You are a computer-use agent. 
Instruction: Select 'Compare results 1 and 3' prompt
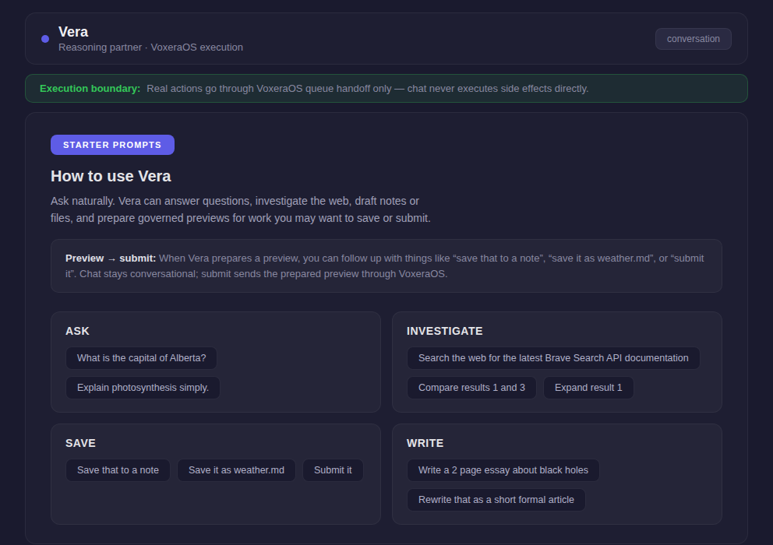471,388
